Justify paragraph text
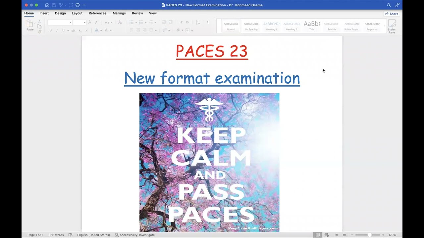 [x=151, y=30]
